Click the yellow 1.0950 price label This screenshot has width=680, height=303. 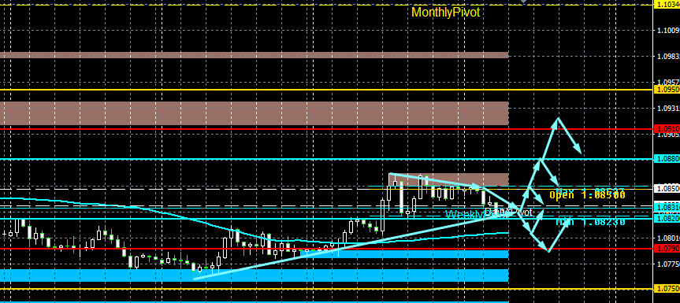[667, 90]
